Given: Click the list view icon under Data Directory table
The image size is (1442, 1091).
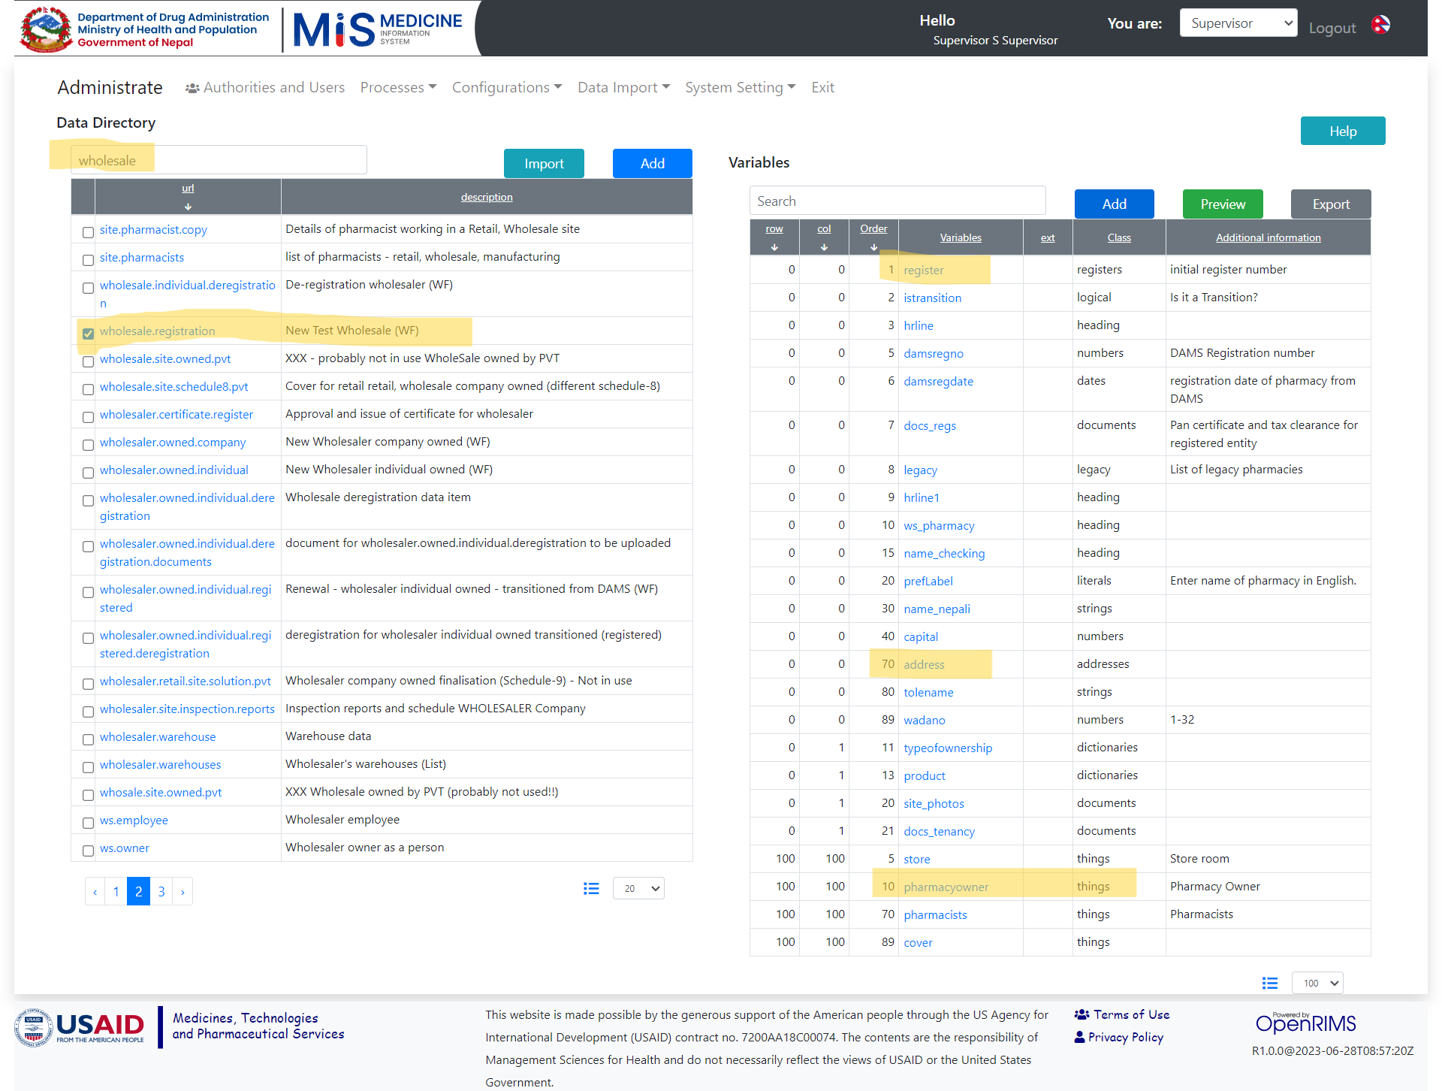Looking at the screenshot, I should (591, 889).
